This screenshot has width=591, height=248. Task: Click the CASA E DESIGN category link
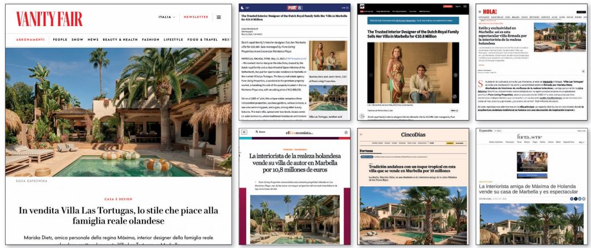point(119,199)
